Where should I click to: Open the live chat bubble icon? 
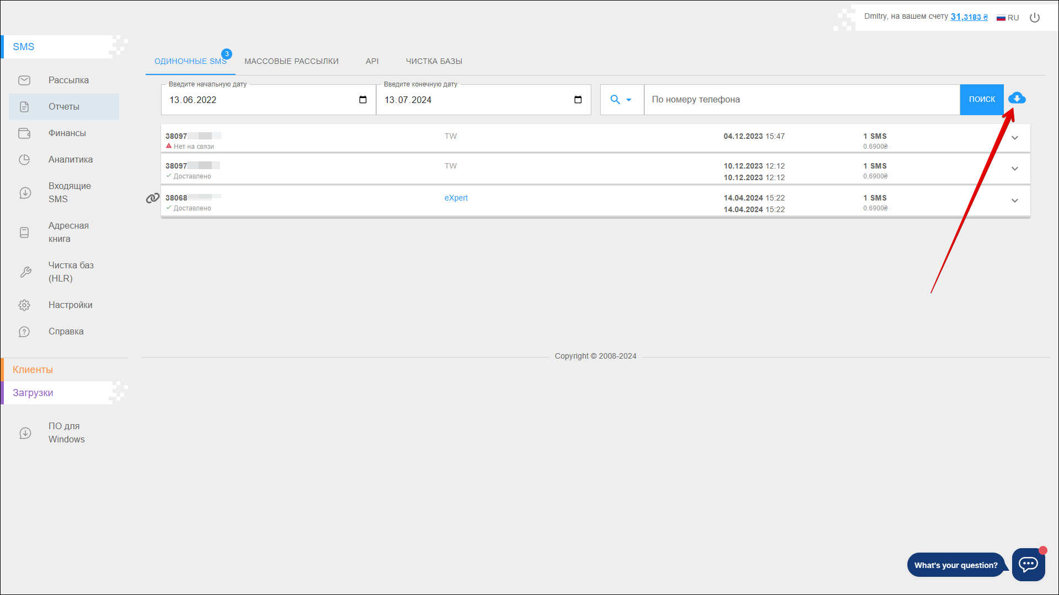pos(1028,564)
